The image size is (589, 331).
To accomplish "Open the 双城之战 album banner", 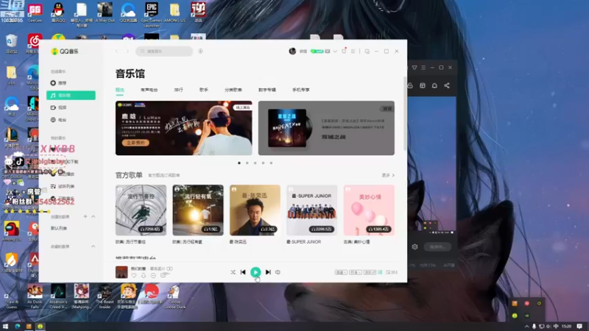I will [x=326, y=128].
